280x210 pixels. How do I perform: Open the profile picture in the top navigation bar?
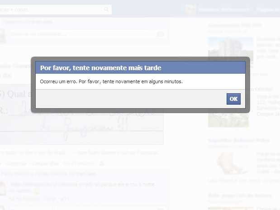point(190,9)
